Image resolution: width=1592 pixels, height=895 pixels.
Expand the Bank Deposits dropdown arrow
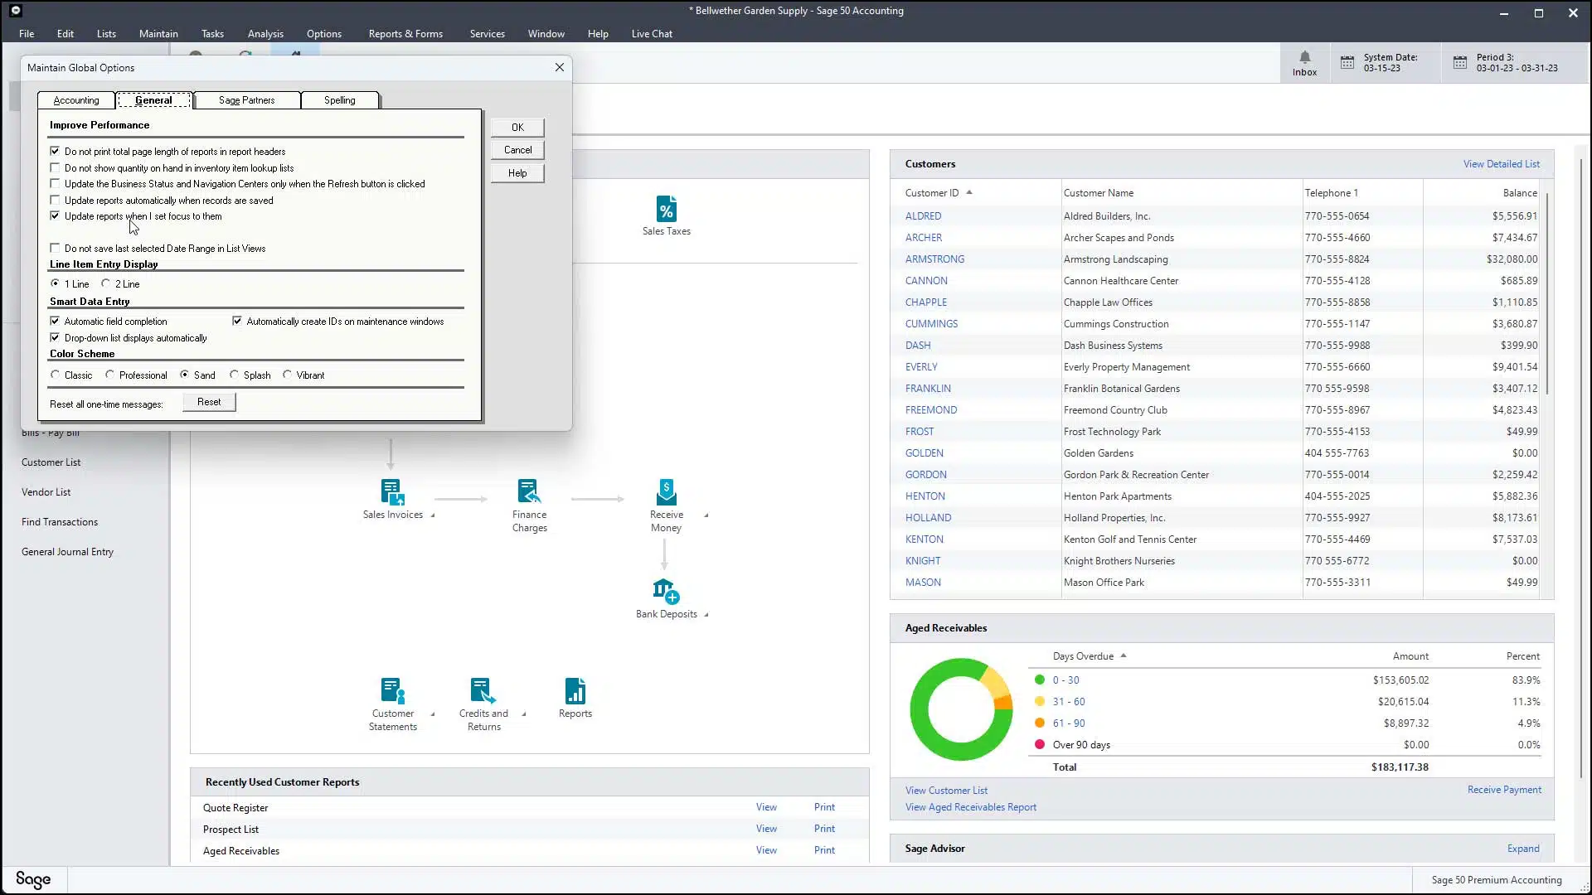[x=706, y=615]
